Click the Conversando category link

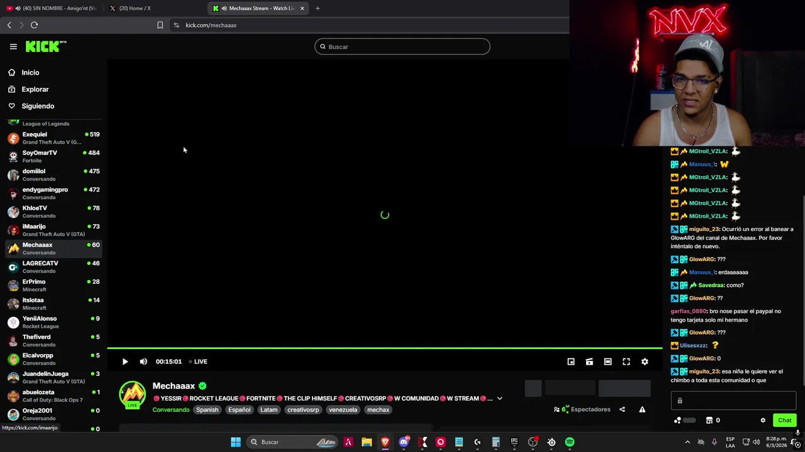pyautogui.click(x=170, y=410)
